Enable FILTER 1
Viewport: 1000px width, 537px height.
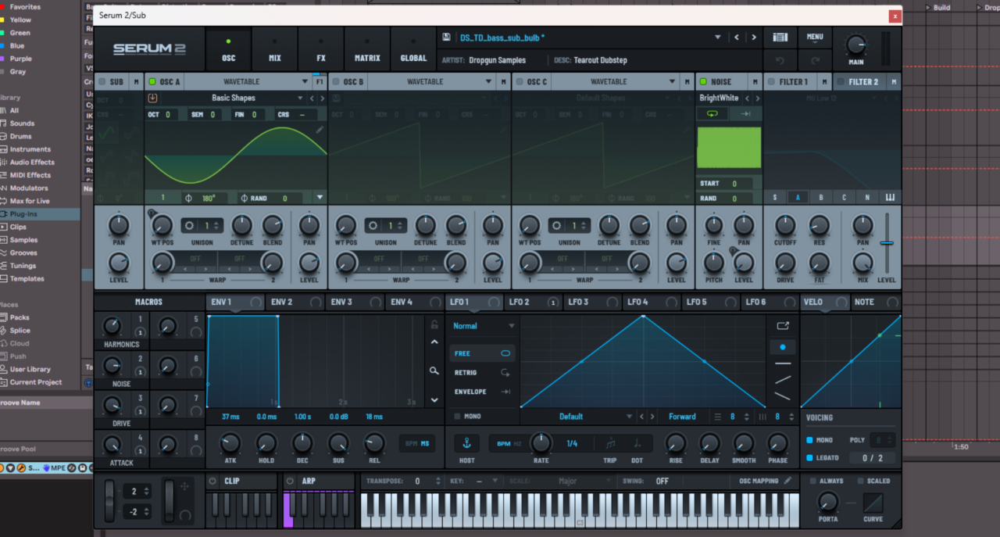771,81
